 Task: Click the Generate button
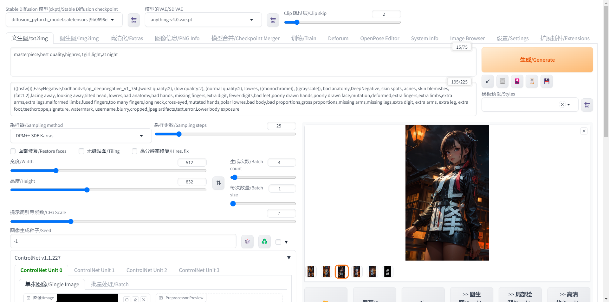[537, 60]
